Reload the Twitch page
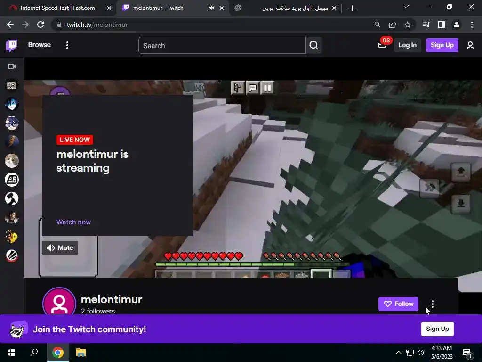Image resolution: width=482 pixels, height=362 pixels. point(40,25)
